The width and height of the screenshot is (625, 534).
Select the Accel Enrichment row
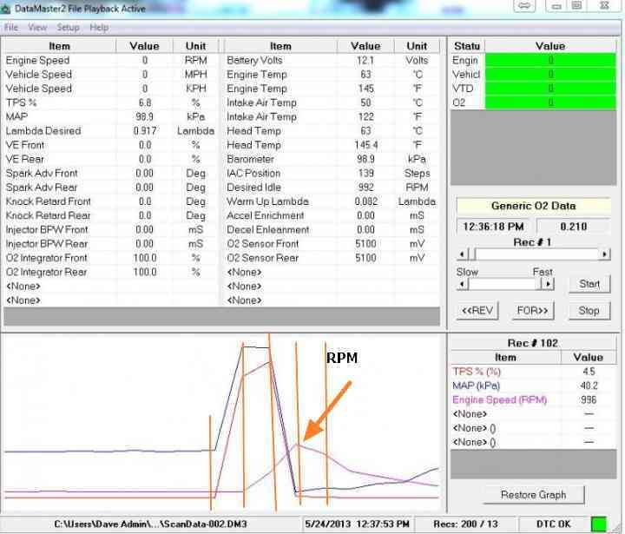332,215
